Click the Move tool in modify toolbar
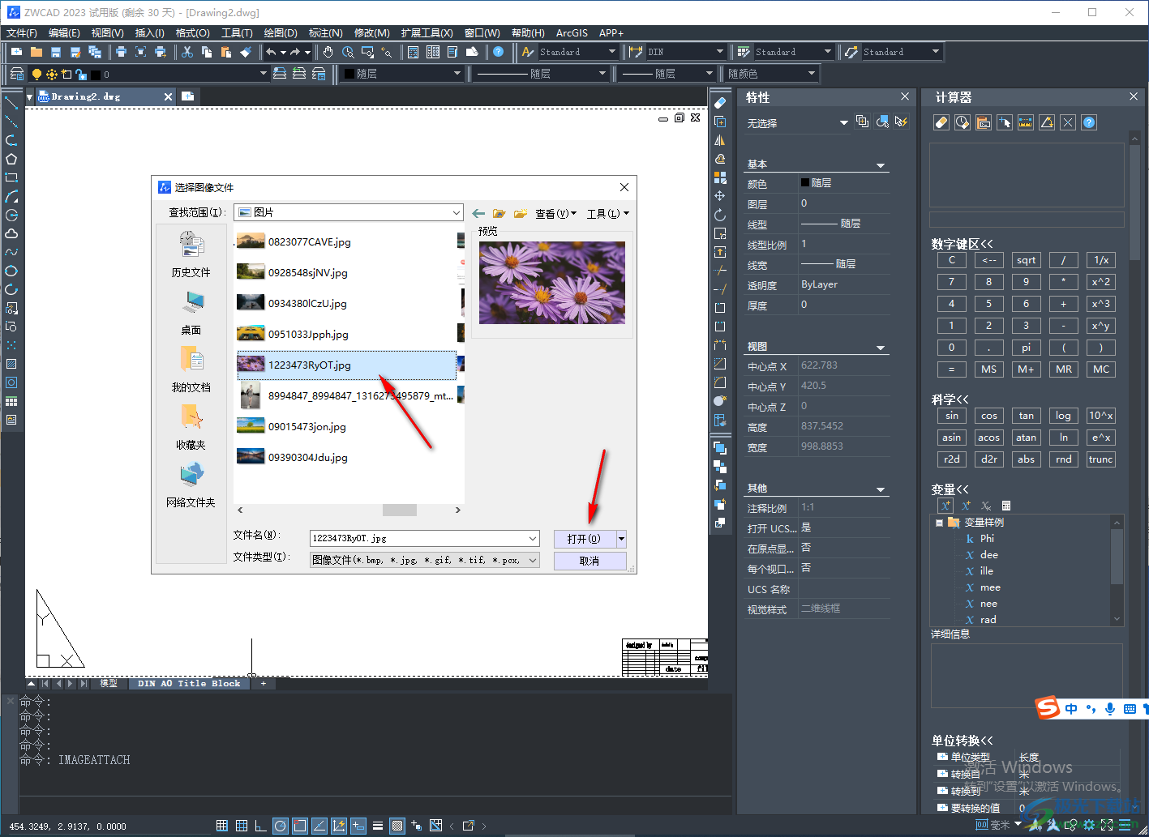The width and height of the screenshot is (1149, 837). [719, 196]
